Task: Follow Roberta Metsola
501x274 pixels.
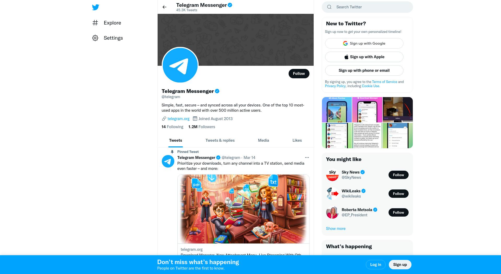Action: 398,212
